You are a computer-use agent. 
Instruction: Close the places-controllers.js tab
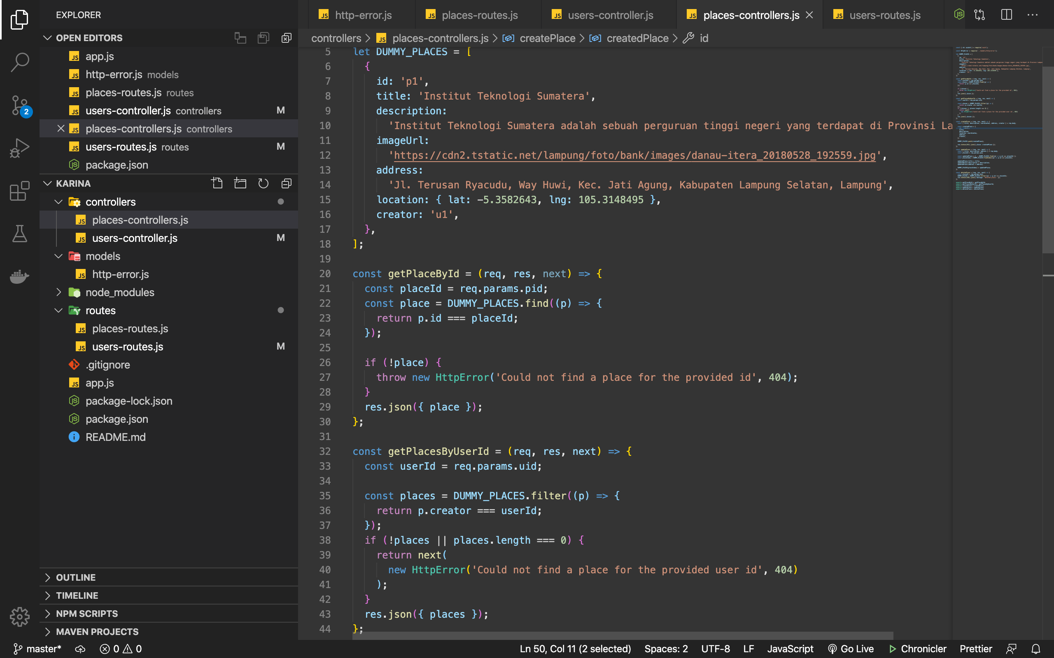pyautogui.click(x=809, y=15)
